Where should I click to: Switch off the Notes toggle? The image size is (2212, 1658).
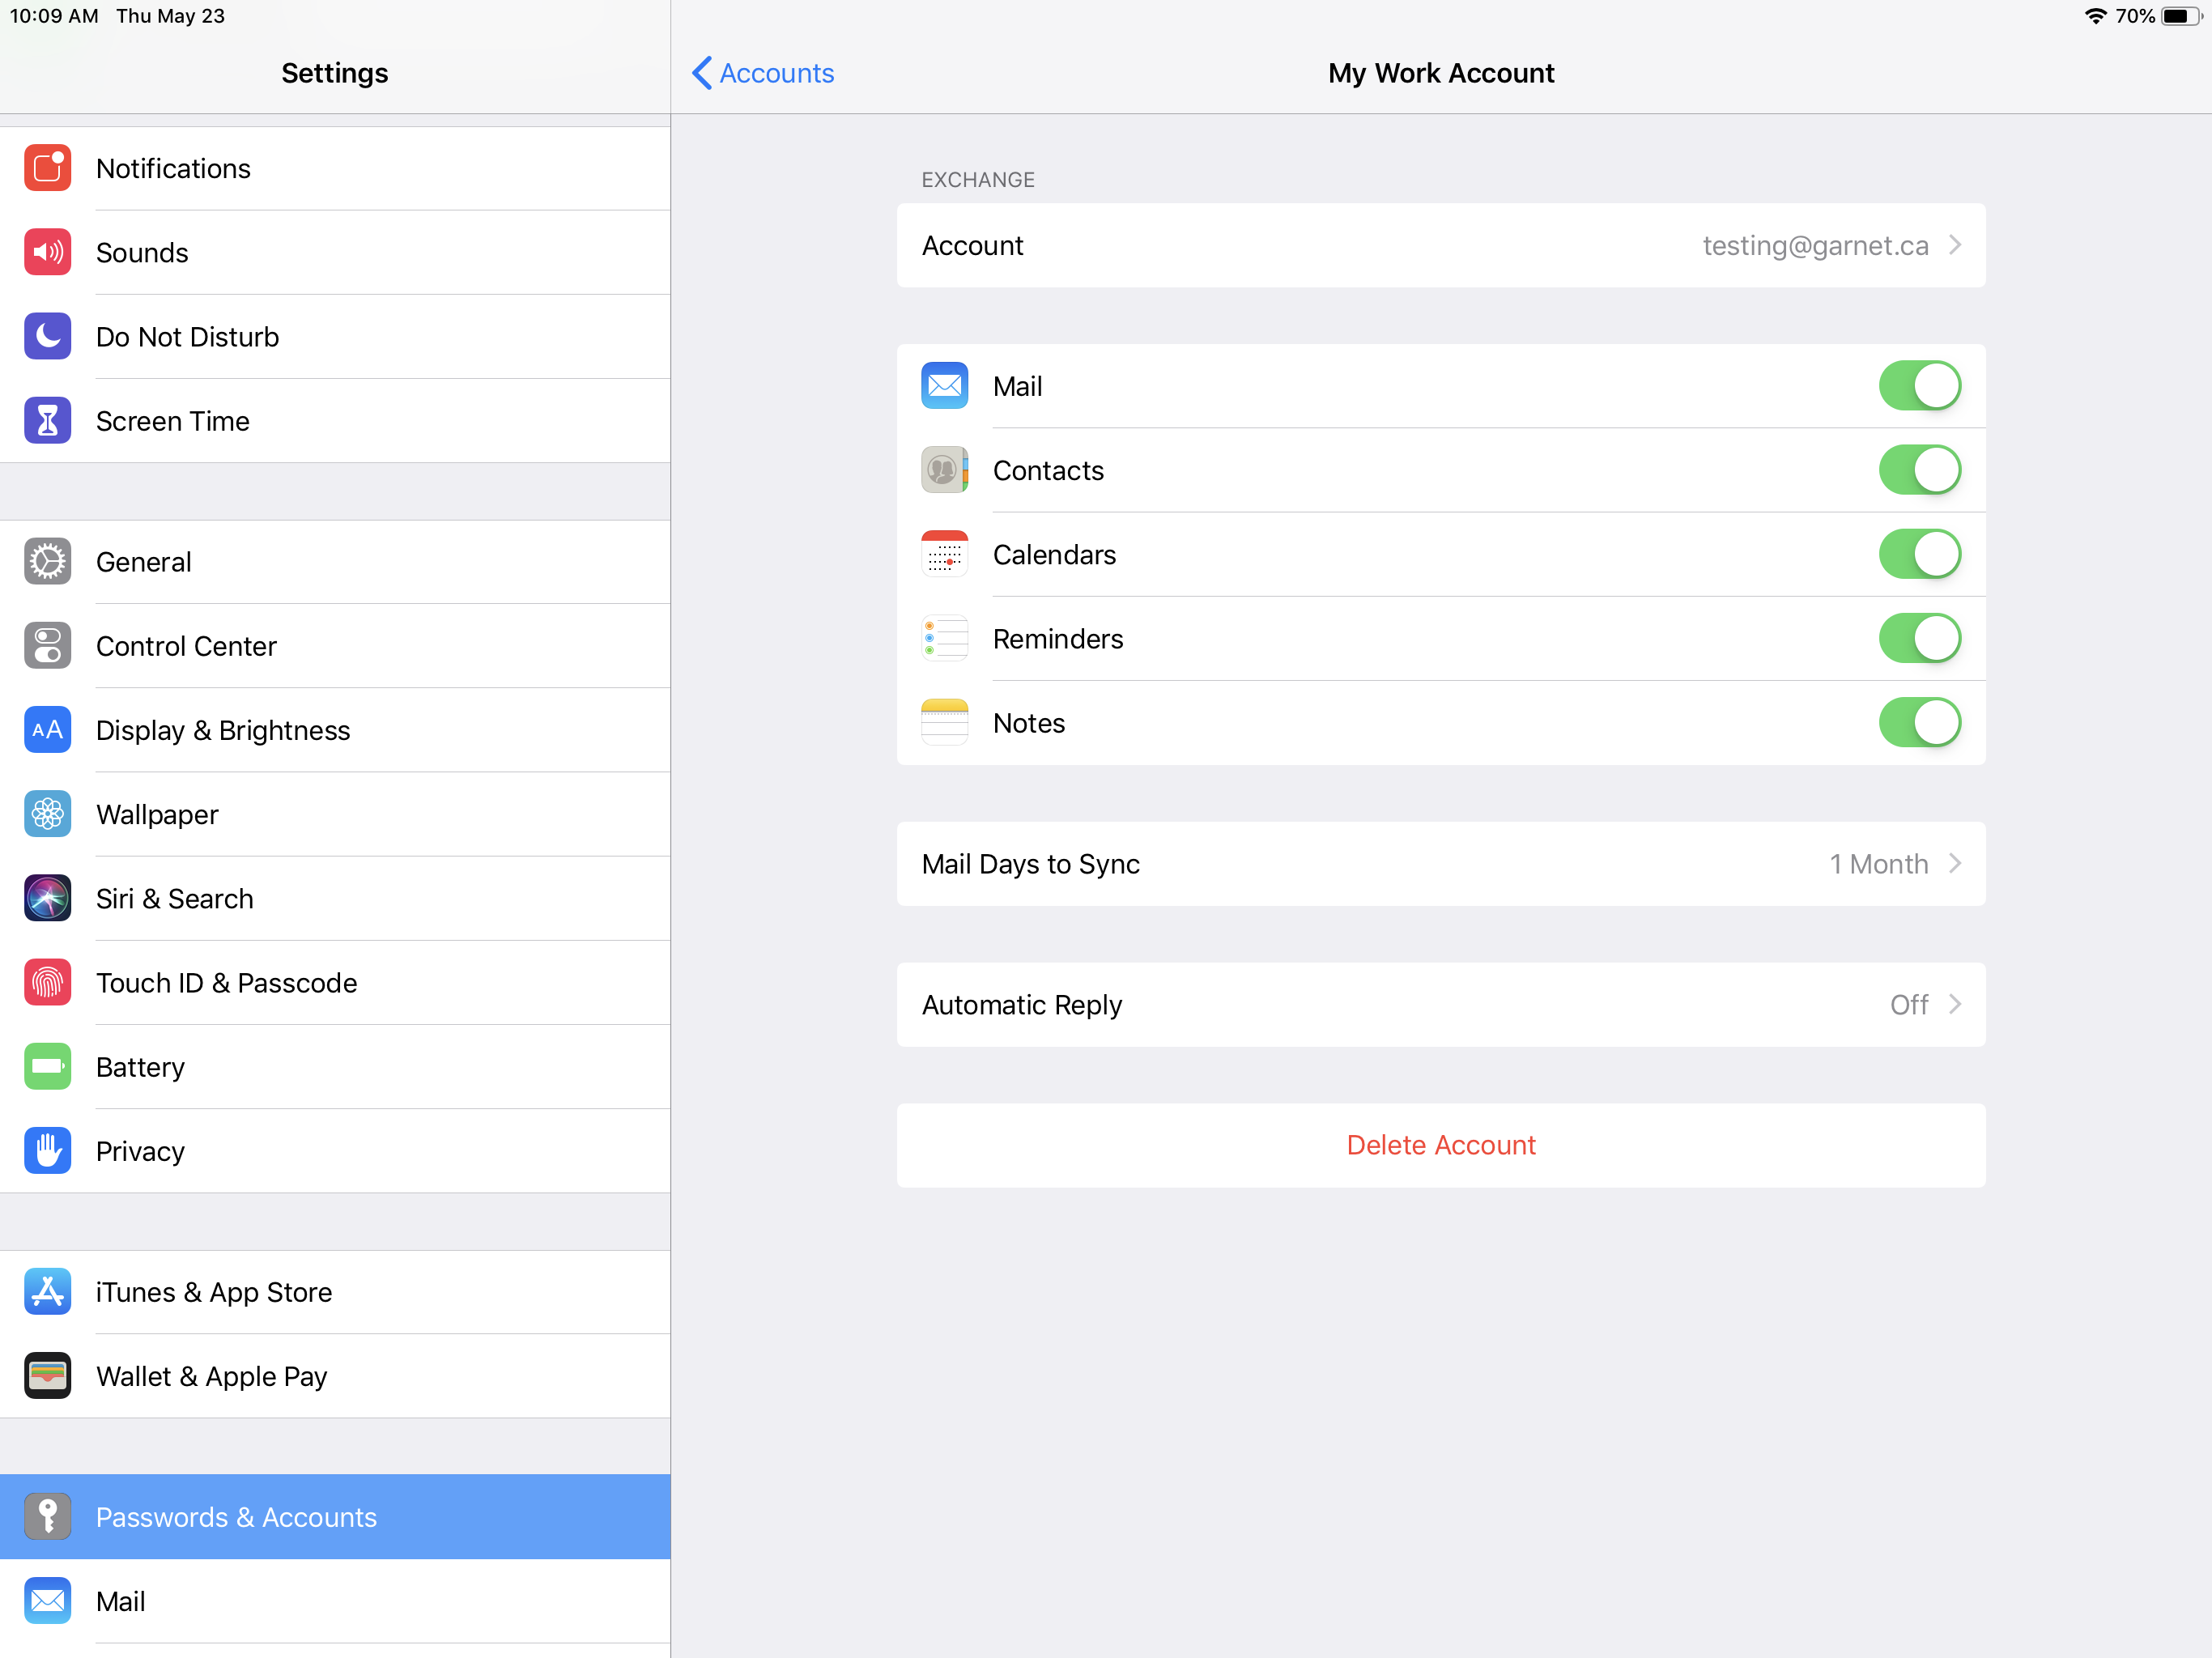click(1918, 723)
